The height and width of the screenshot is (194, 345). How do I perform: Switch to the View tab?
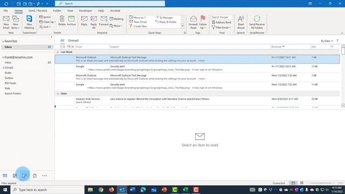pos(70,11)
